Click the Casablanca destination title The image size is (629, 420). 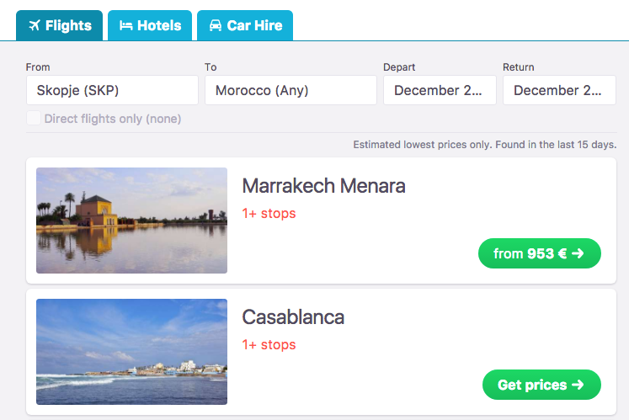point(293,317)
